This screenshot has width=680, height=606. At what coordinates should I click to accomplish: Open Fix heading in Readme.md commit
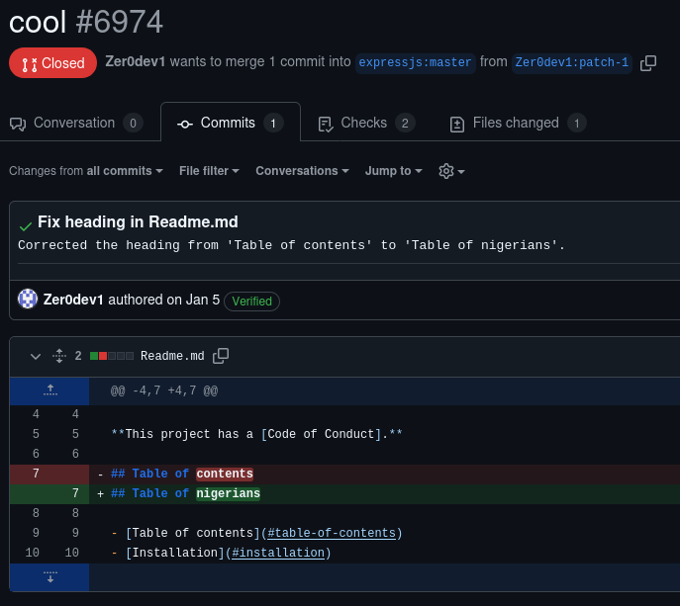[x=138, y=221]
